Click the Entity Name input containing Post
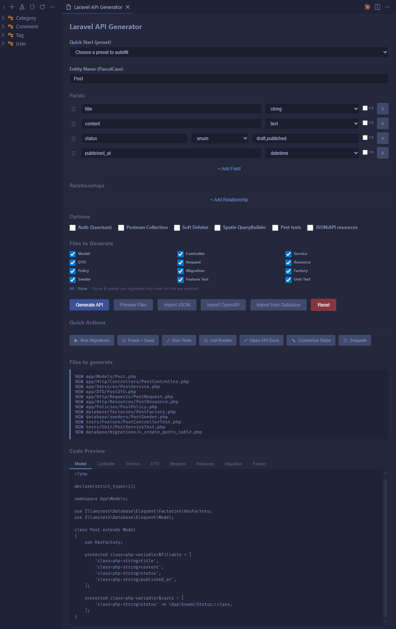The height and width of the screenshot is (629, 396). (x=229, y=78)
